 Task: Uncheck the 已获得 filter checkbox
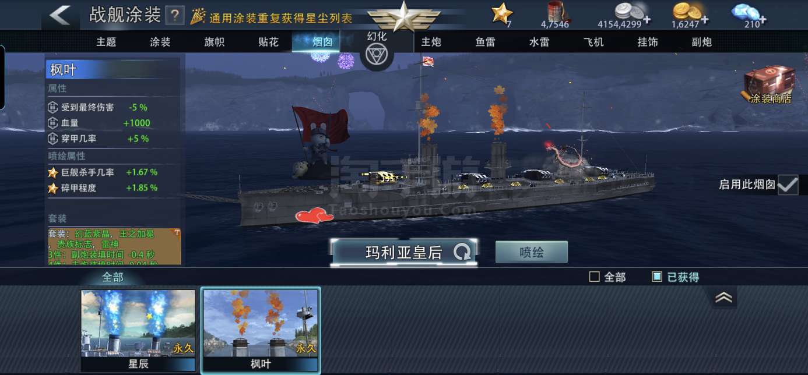tap(657, 277)
